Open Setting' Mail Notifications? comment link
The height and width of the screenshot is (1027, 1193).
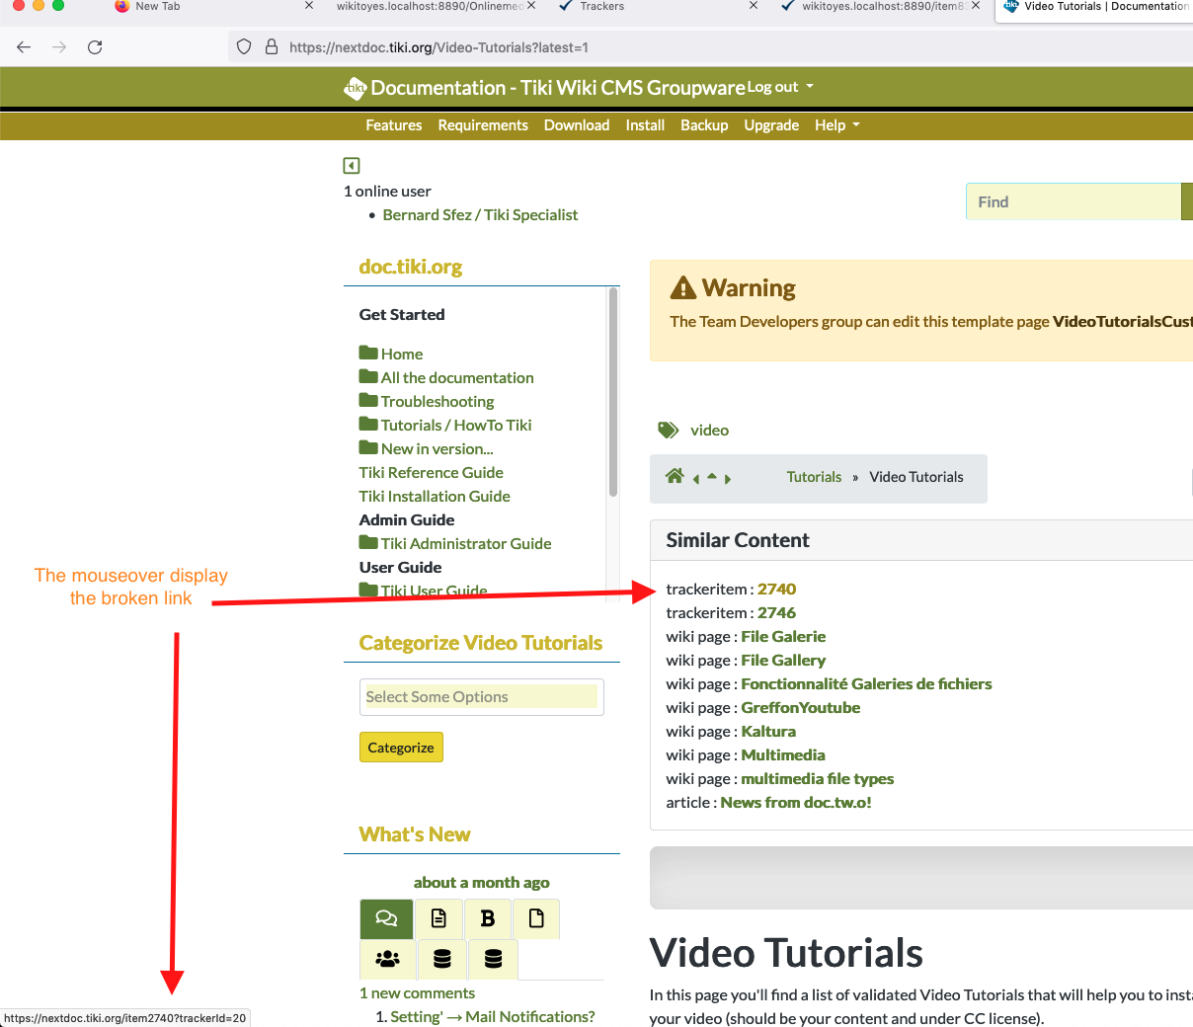pos(493,1016)
